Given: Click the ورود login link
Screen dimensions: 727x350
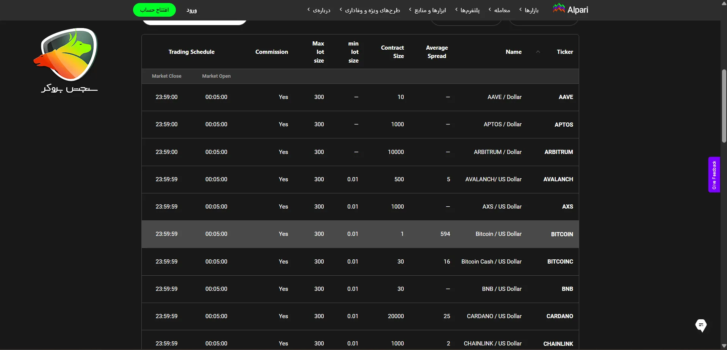Looking at the screenshot, I should (191, 10).
